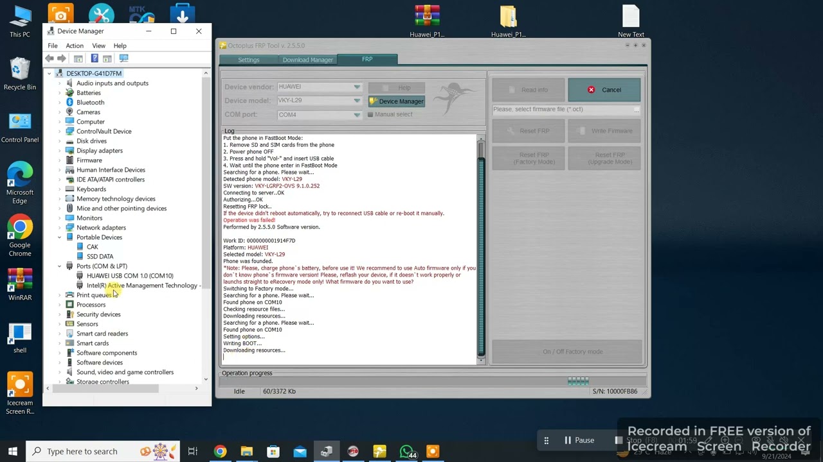823x462 pixels.
Task: Click the red Cancel button
Action: pyautogui.click(x=604, y=90)
